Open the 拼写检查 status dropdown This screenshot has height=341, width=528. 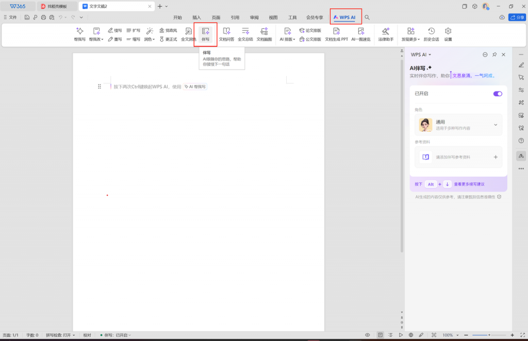coord(60,335)
